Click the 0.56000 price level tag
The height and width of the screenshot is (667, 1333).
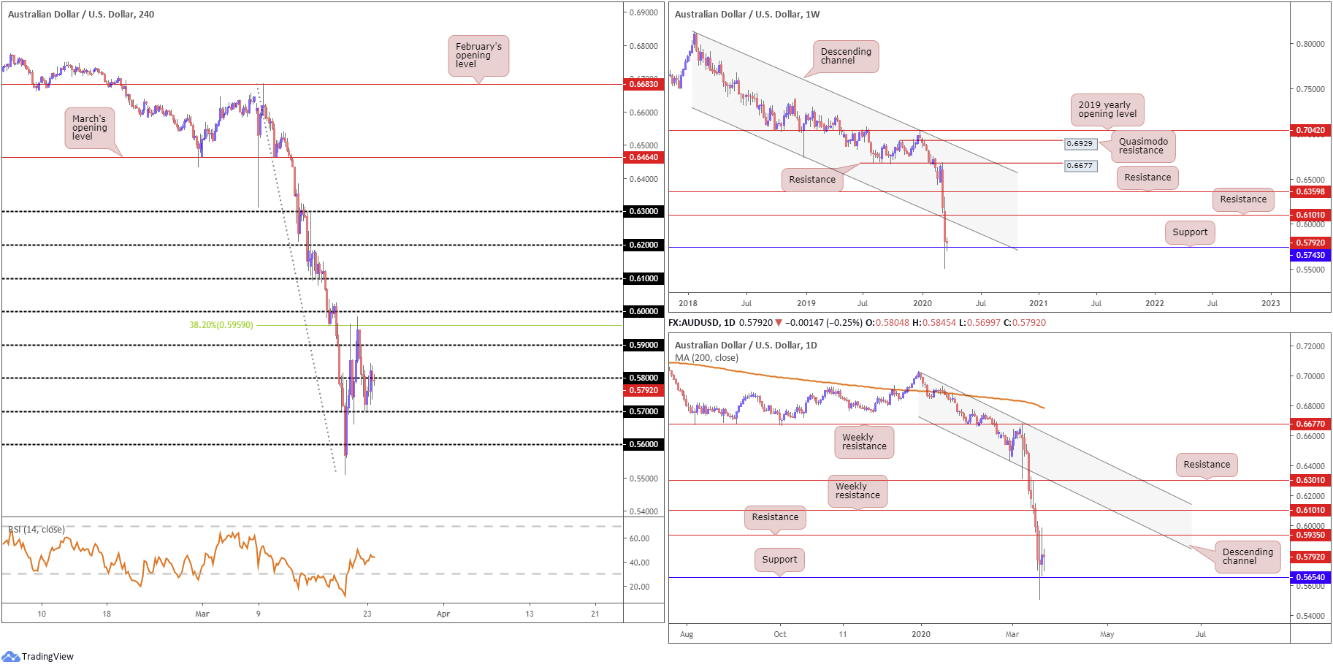click(x=643, y=444)
